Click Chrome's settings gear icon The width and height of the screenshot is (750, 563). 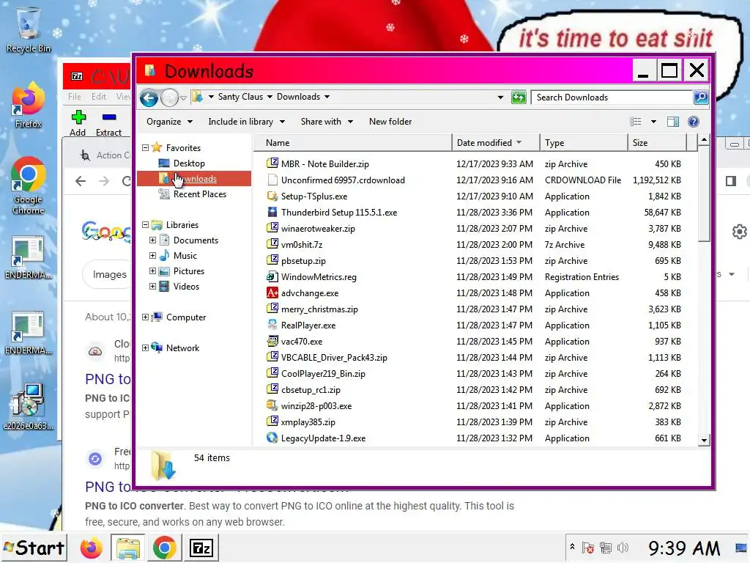click(x=740, y=232)
